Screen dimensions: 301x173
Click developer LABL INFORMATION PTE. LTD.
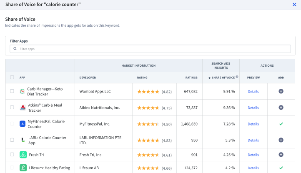(x=101, y=140)
